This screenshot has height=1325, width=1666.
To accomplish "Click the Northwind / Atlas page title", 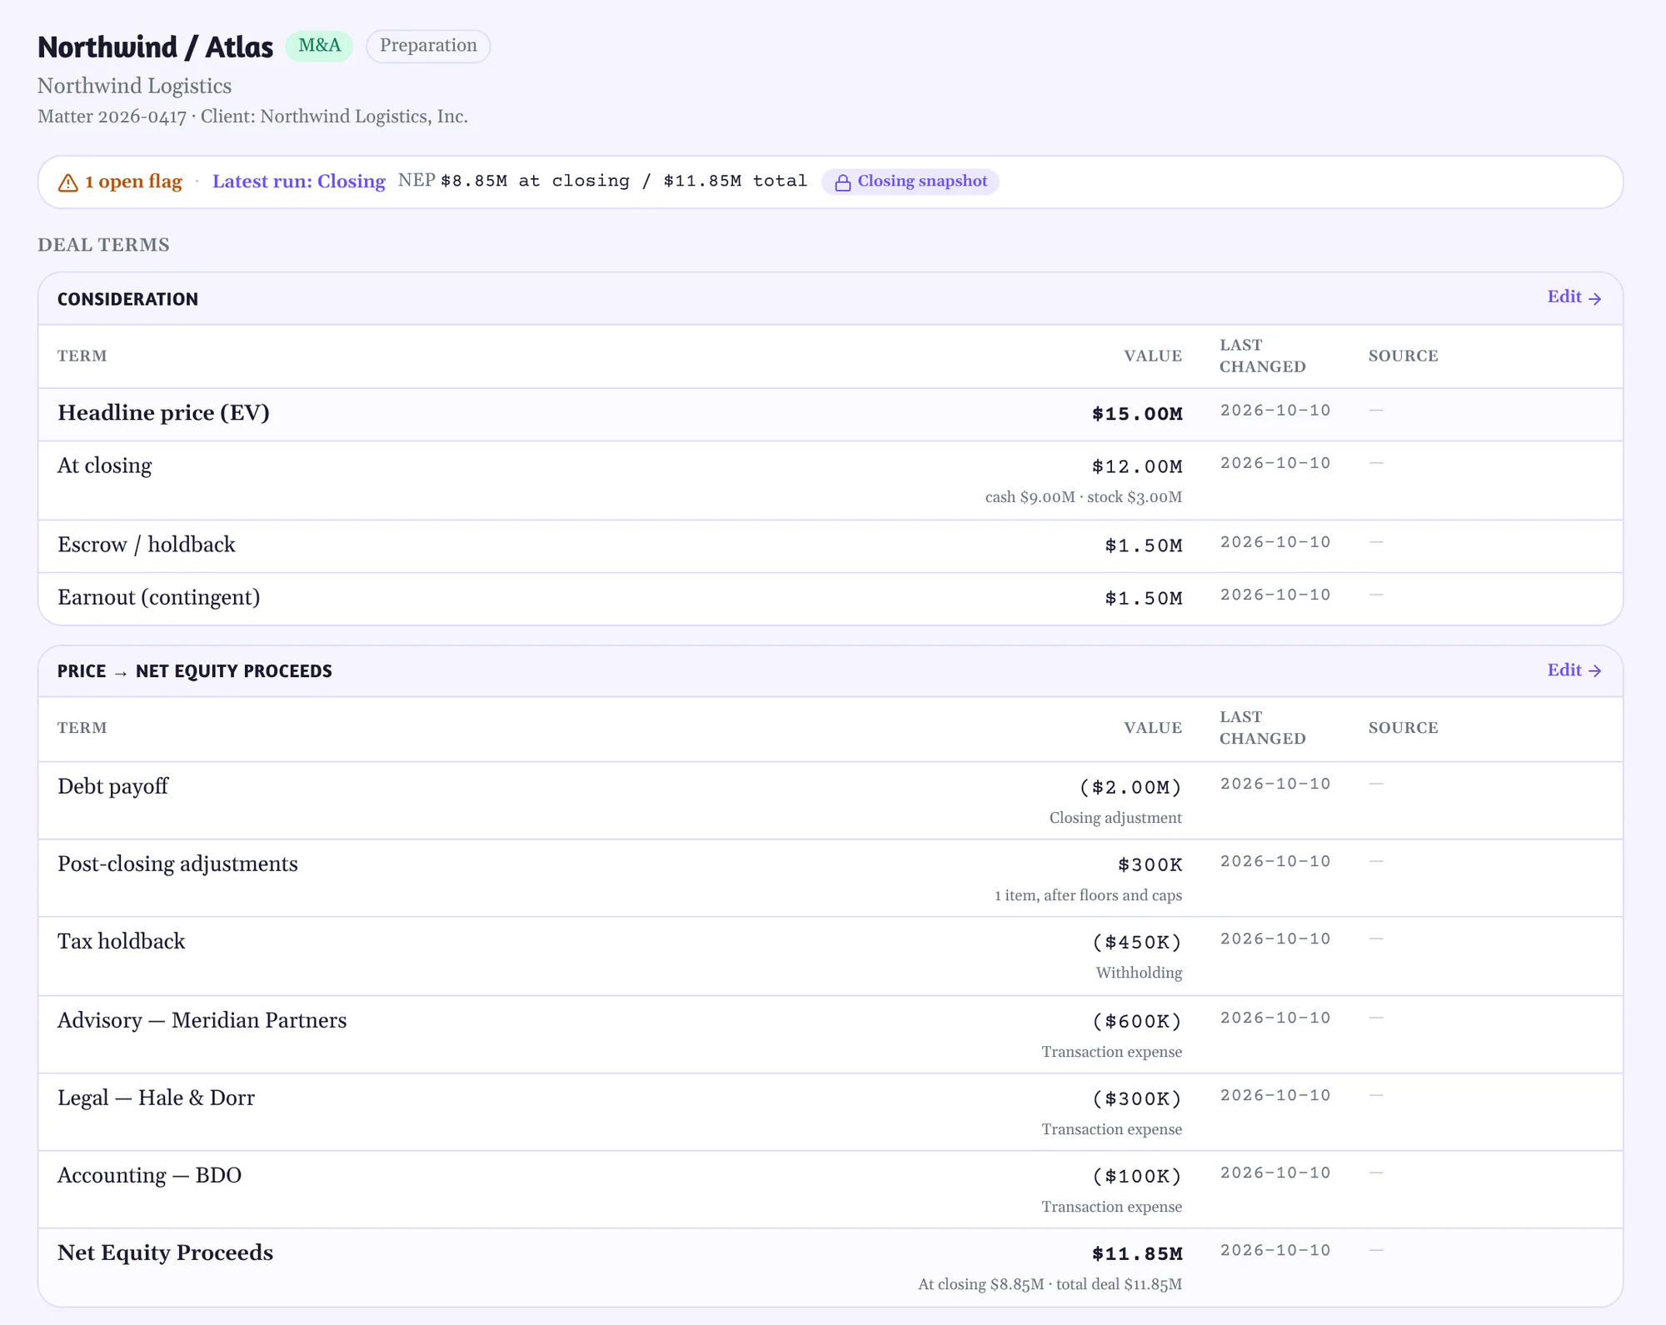I will (155, 47).
